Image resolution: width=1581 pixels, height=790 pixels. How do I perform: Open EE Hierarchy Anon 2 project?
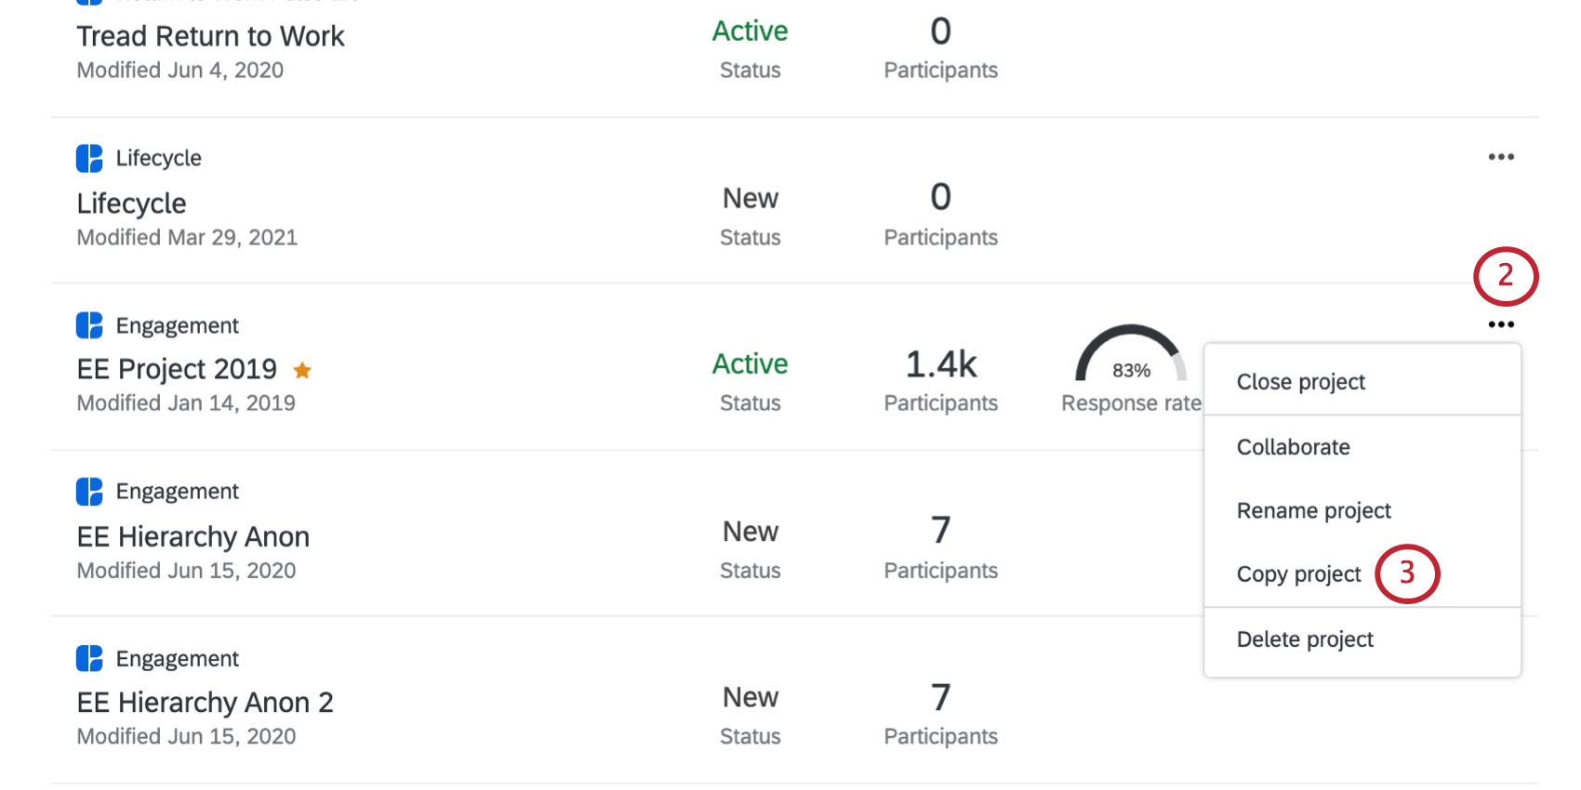pos(205,703)
